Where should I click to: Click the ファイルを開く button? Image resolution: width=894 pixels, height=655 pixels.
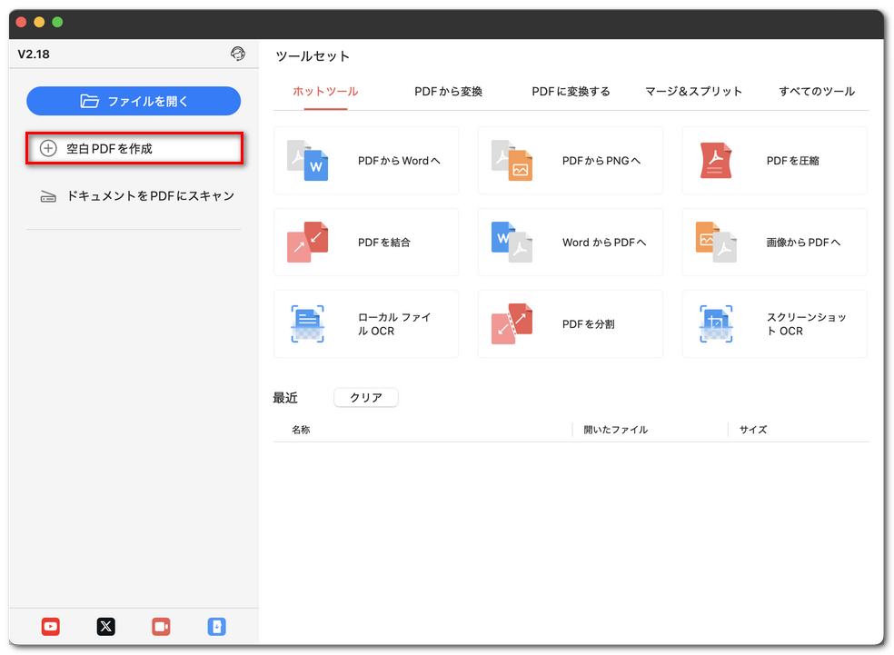click(133, 101)
